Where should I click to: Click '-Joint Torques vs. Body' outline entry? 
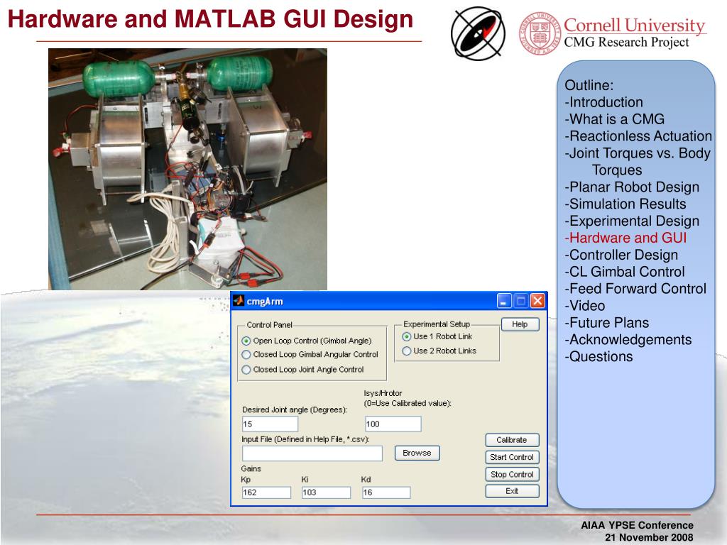pyautogui.click(x=638, y=153)
